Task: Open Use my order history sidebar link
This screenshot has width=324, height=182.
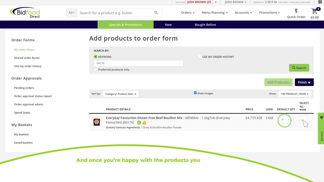Action: (x=28, y=66)
